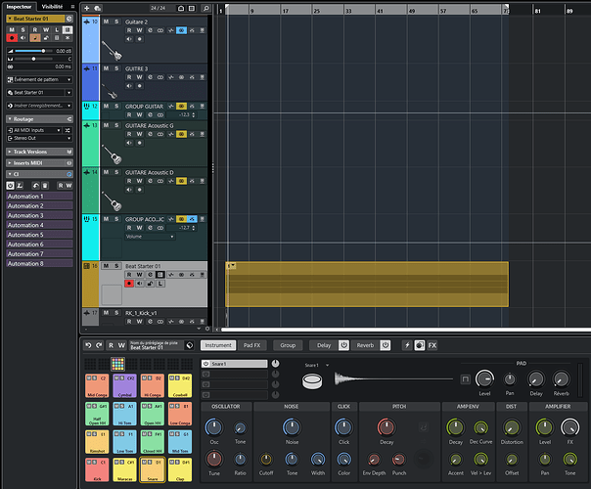Click the Group button in drum editor
This screenshot has width=591, height=489.
tap(288, 345)
